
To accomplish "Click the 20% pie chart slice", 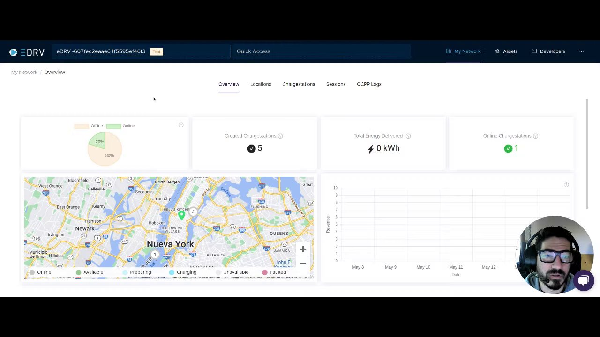I will [98, 141].
